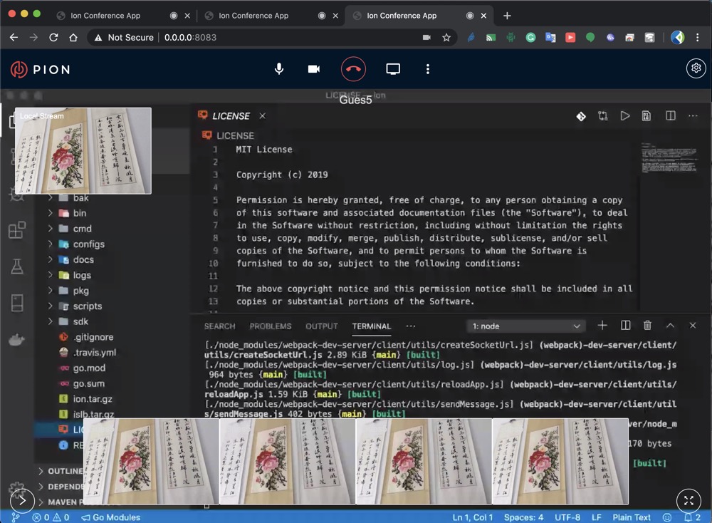Click the PION logo
Viewport: 712px width, 523px height.
41,70
